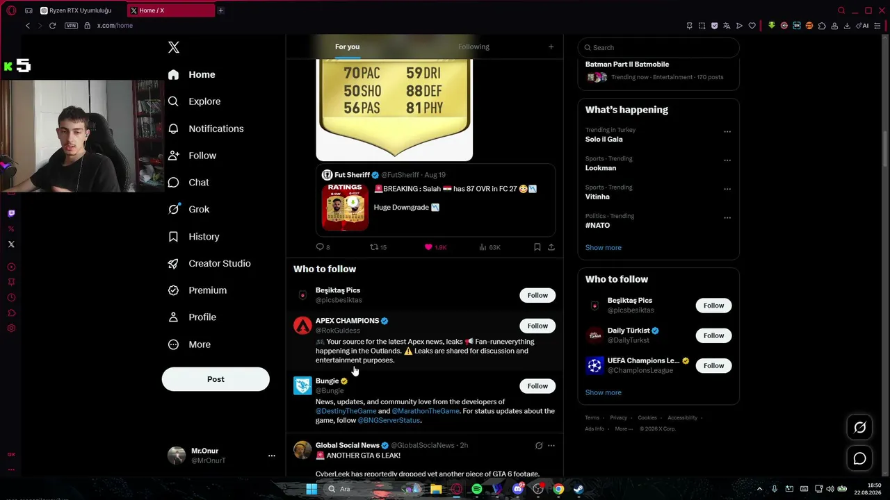Open Creator Studio rocket icon
This screenshot has height=500, width=890.
(x=174, y=264)
